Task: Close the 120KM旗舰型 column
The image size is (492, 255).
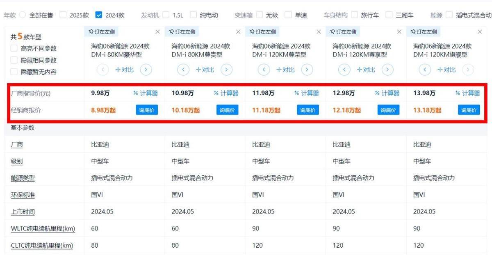Action: click(480, 31)
